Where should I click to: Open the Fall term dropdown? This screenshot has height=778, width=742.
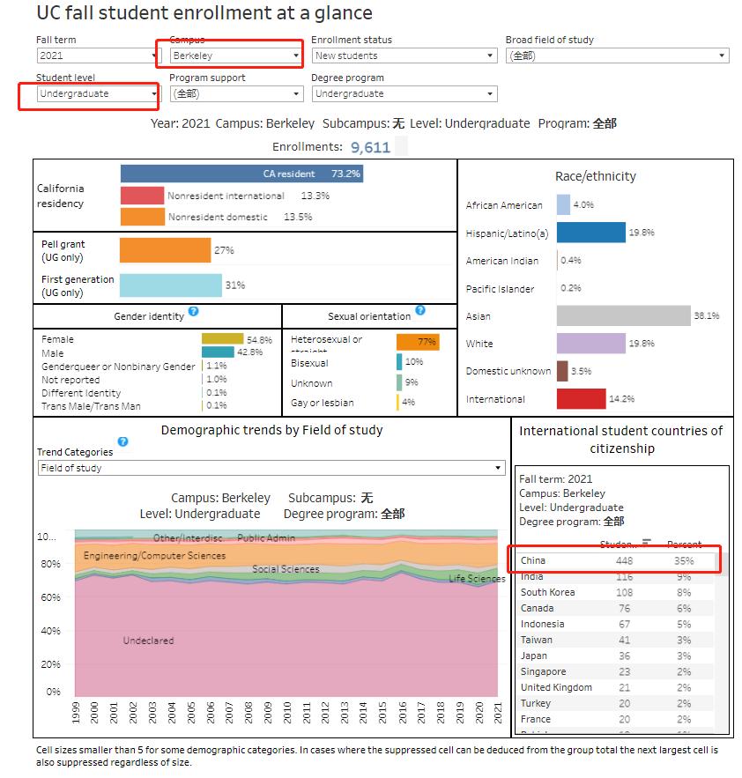pos(98,56)
